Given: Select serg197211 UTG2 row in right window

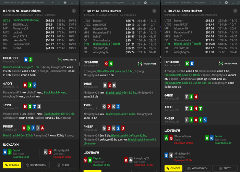Looking at the screenshot, I should click(x=201, y=24).
